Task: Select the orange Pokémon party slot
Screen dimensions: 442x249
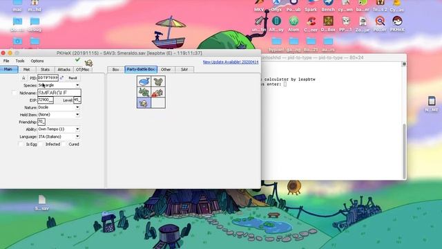Action: tap(158, 92)
